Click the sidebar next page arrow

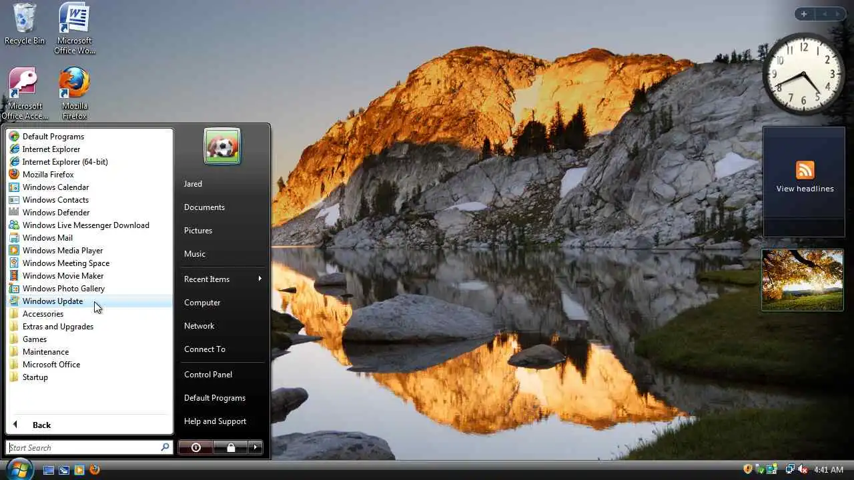point(837,14)
